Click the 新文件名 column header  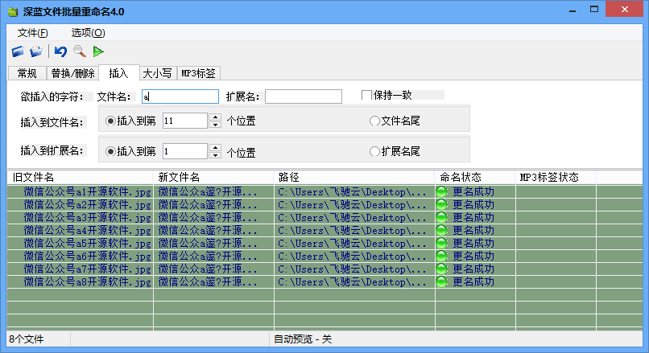[213, 178]
